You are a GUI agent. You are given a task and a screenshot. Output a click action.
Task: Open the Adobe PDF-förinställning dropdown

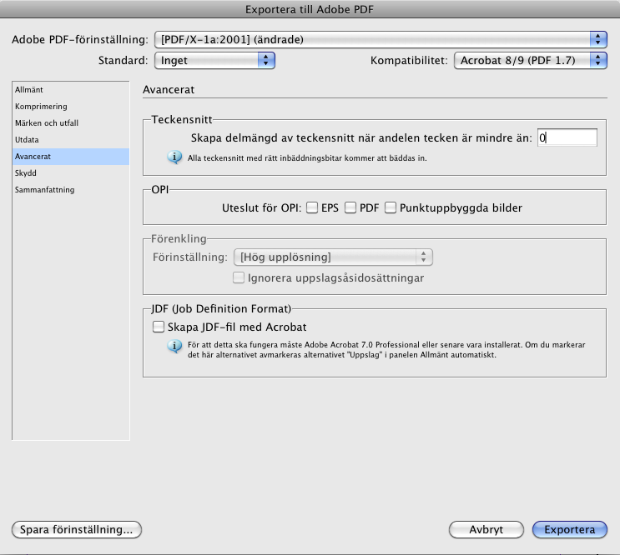(x=381, y=39)
